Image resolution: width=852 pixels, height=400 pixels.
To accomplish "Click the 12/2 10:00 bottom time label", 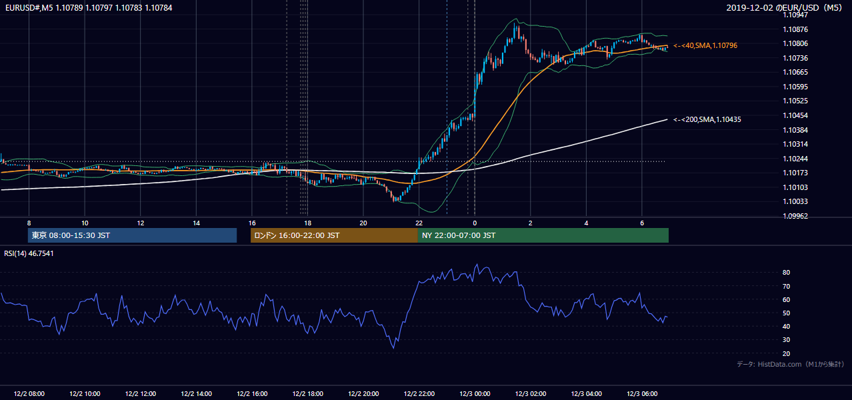I will (x=85, y=393).
